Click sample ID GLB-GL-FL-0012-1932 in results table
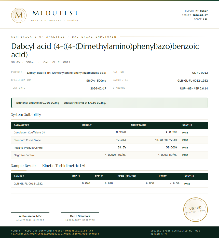Image resolution: width=219 pixels, height=246 pixels. tap(28, 183)
